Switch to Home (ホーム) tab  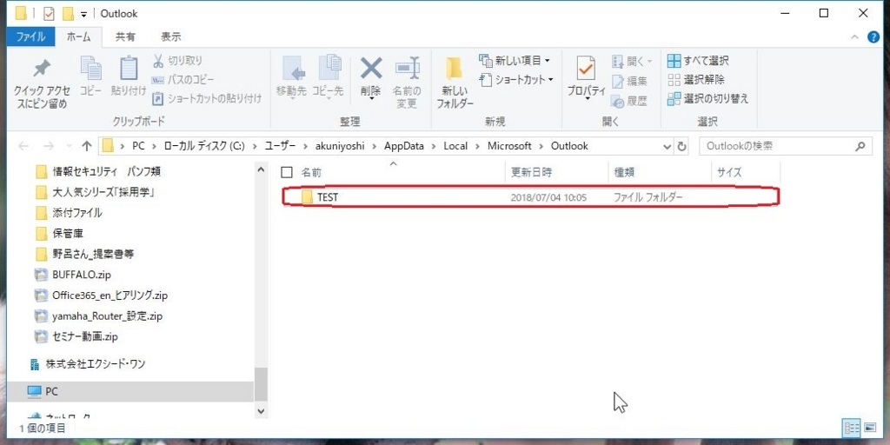[78, 37]
